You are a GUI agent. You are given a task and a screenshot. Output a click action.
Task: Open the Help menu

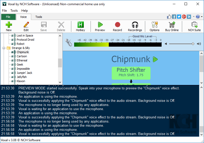pos(24,10)
